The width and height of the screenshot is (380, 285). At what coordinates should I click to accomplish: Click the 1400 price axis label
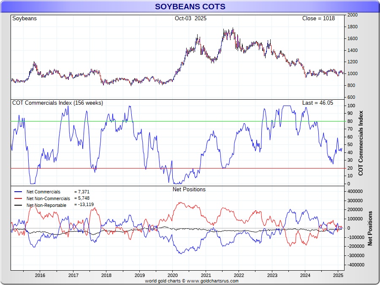(x=353, y=50)
